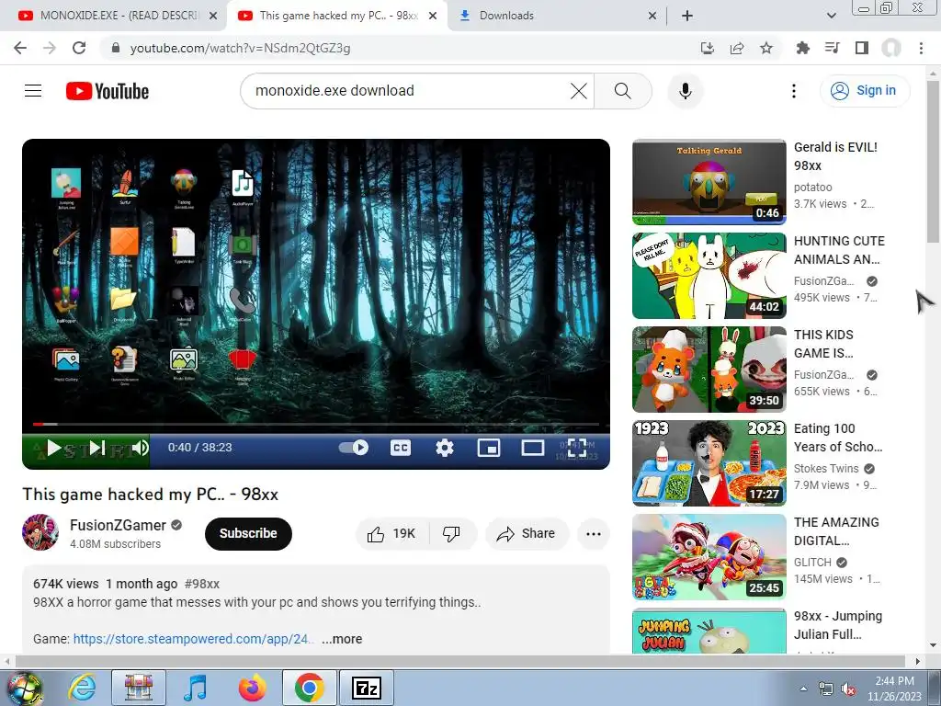Click the address bar URL
The image size is (941, 706).
(240, 48)
